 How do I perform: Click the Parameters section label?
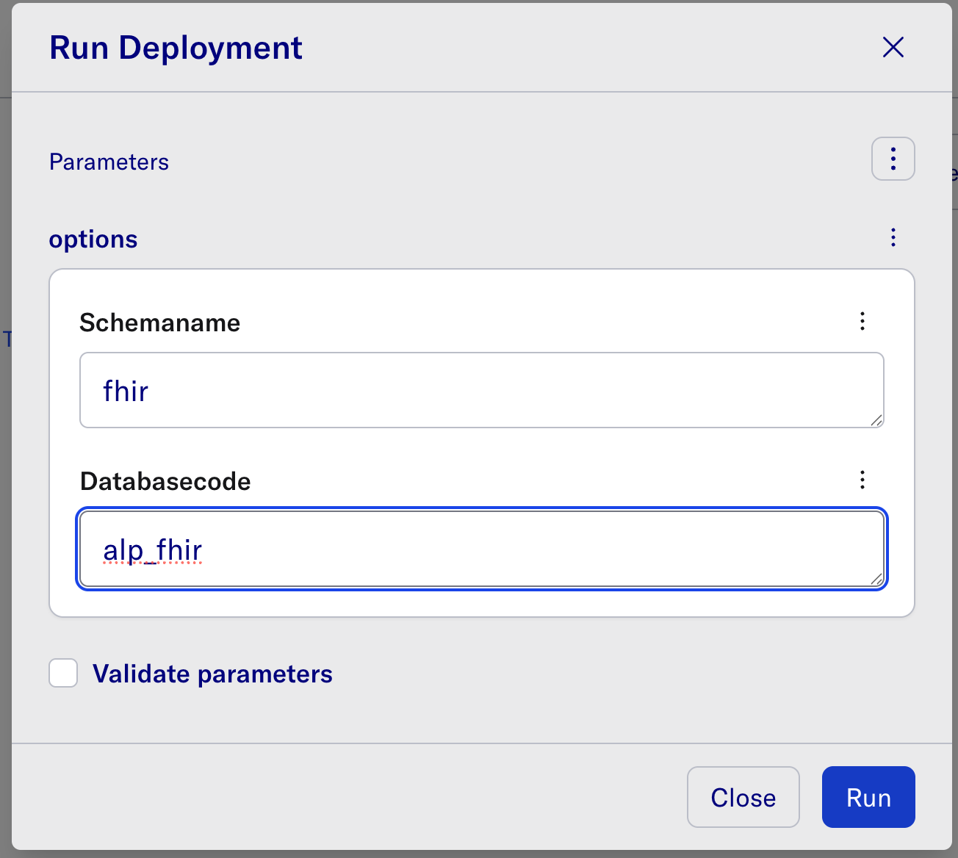click(x=109, y=162)
